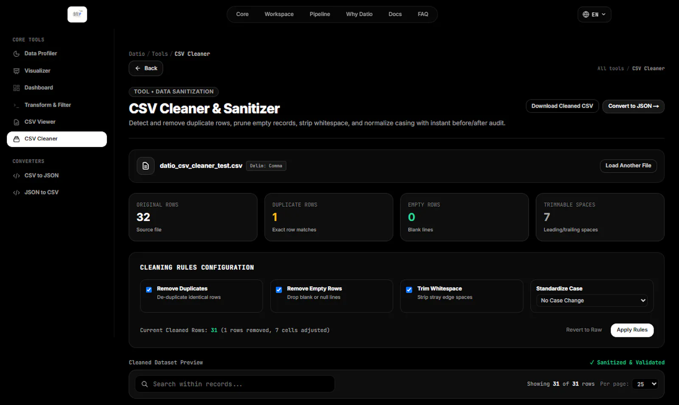The height and width of the screenshot is (405, 679).
Task: Click the search magnifier icon
Action: [x=145, y=384]
